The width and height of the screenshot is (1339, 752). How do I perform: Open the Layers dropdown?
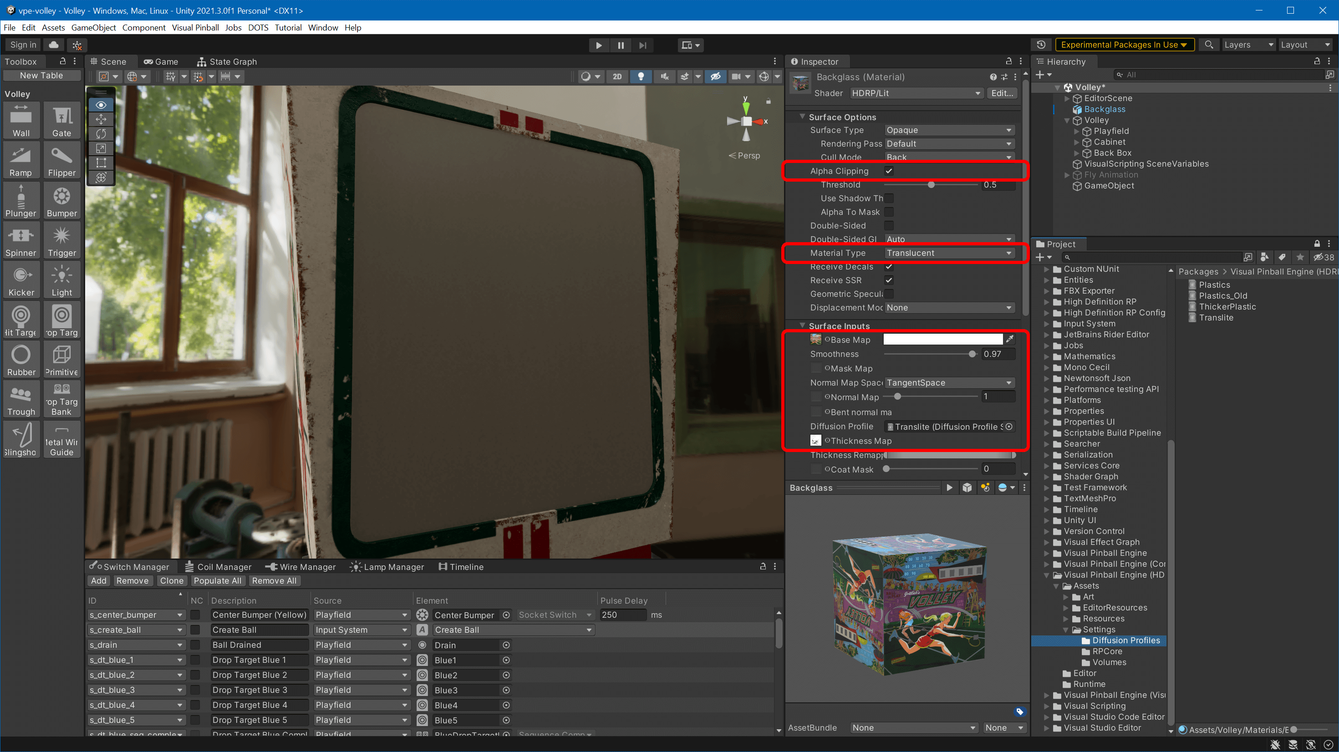coord(1248,45)
